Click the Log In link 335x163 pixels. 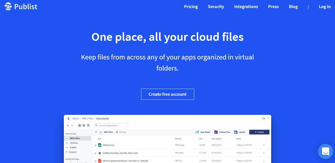tap(325, 7)
